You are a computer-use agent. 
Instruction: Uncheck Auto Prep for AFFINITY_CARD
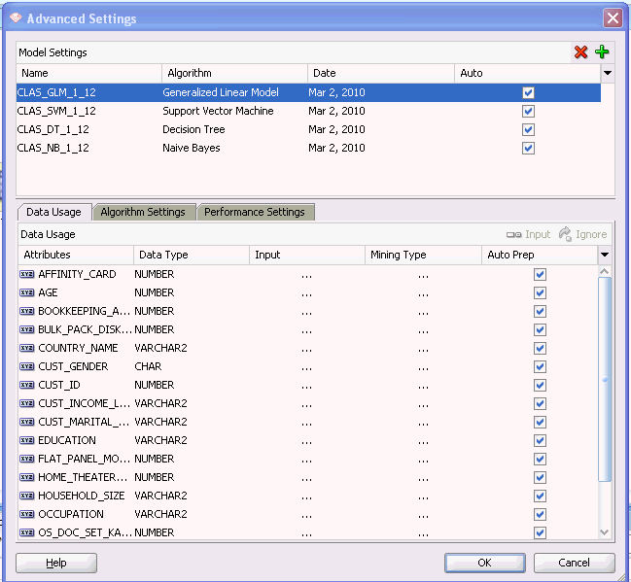click(540, 275)
